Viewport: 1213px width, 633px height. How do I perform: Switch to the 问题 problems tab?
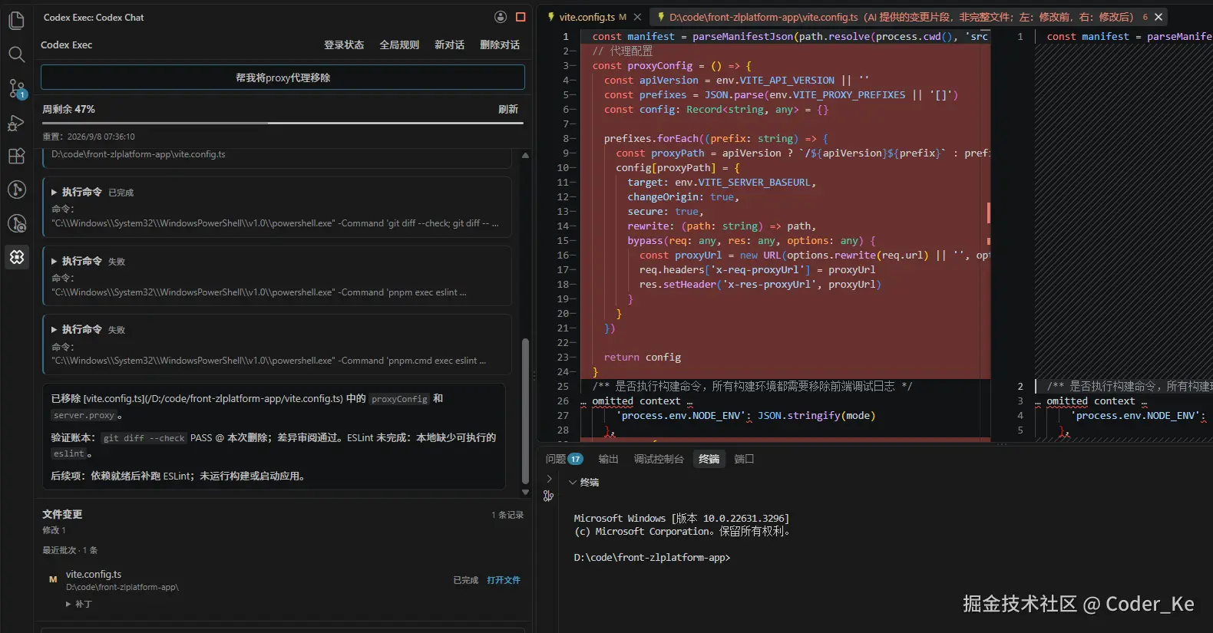[564, 459]
